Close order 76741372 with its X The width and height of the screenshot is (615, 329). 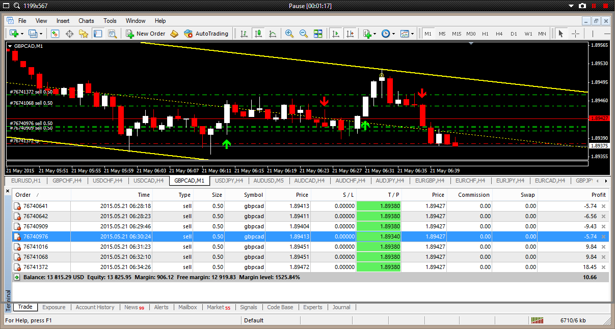pos(603,267)
